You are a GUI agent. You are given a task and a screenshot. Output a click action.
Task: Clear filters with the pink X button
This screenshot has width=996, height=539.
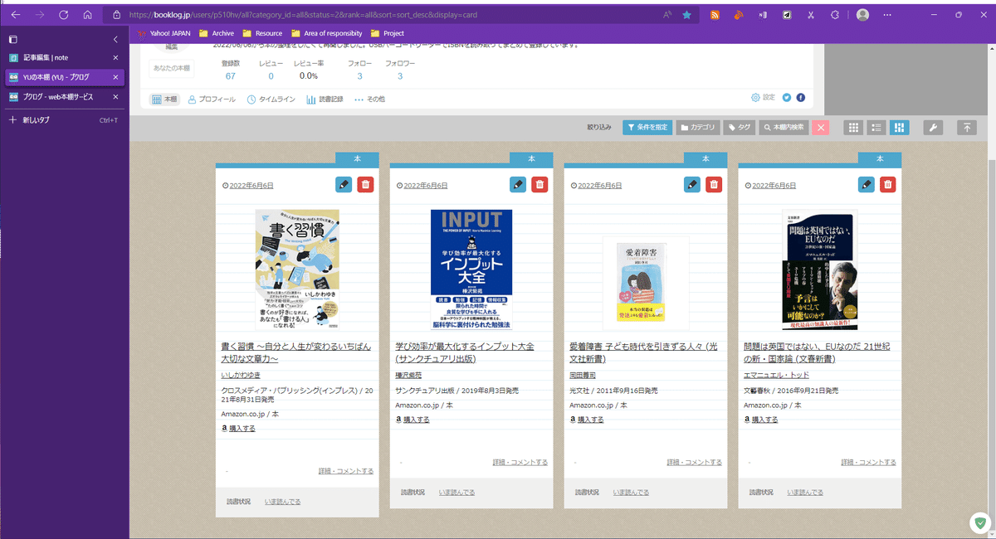click(x=820, y=128)
